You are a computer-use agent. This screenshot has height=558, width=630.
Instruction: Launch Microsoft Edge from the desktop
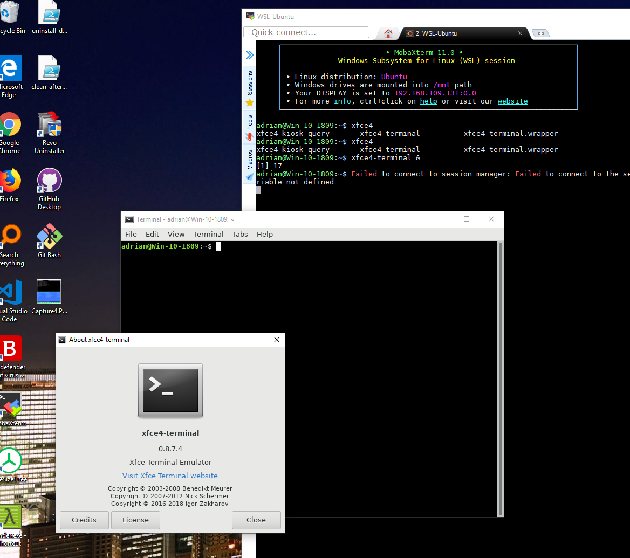[x=10, y=77]
